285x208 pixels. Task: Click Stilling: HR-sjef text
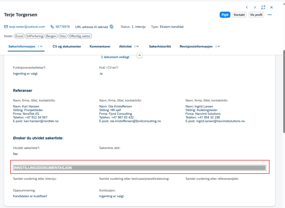[x=110, y=110]
